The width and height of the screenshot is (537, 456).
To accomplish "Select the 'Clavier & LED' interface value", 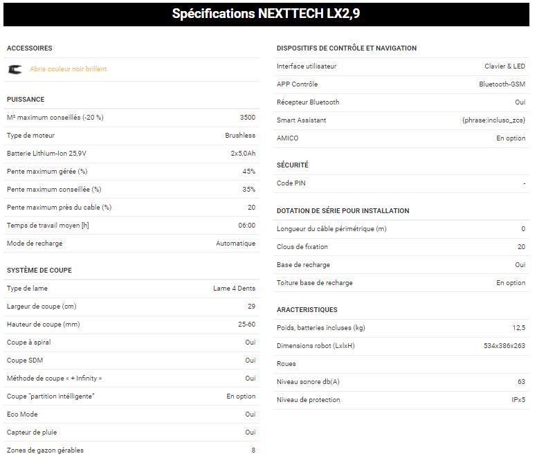I will click(x=504, y=66).
